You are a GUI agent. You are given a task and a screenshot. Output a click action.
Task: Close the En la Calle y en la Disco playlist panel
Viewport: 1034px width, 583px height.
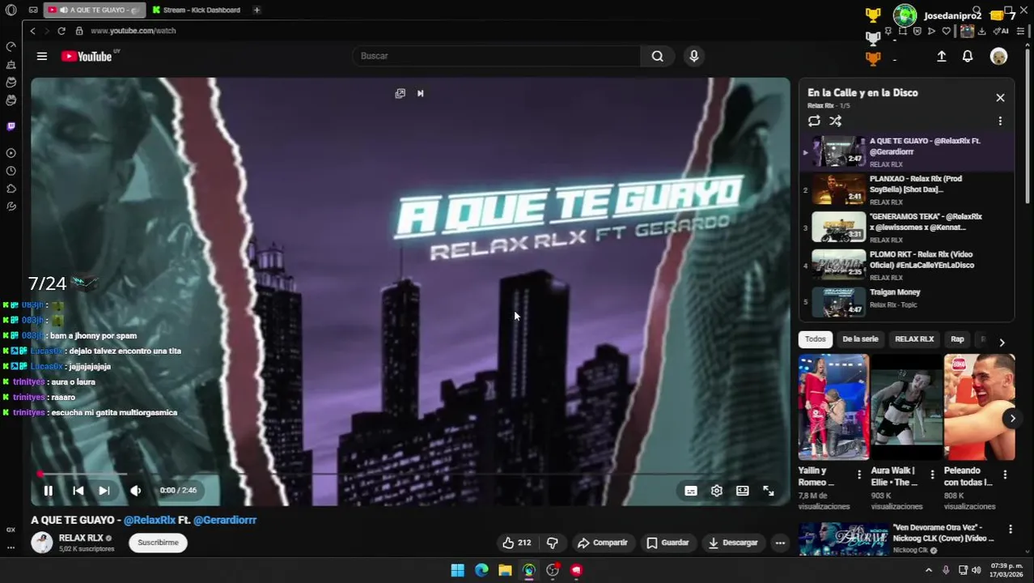coord(1000,97)
